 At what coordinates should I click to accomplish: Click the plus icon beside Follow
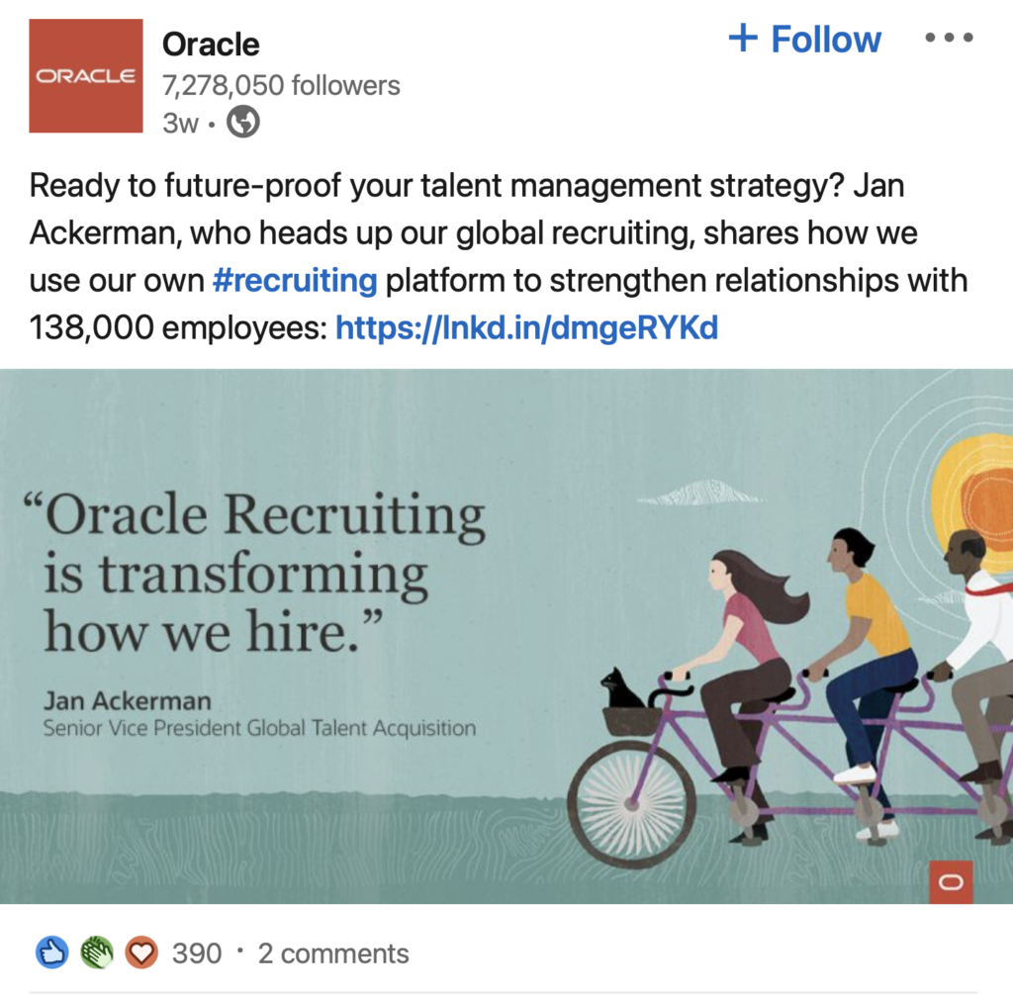743,39
